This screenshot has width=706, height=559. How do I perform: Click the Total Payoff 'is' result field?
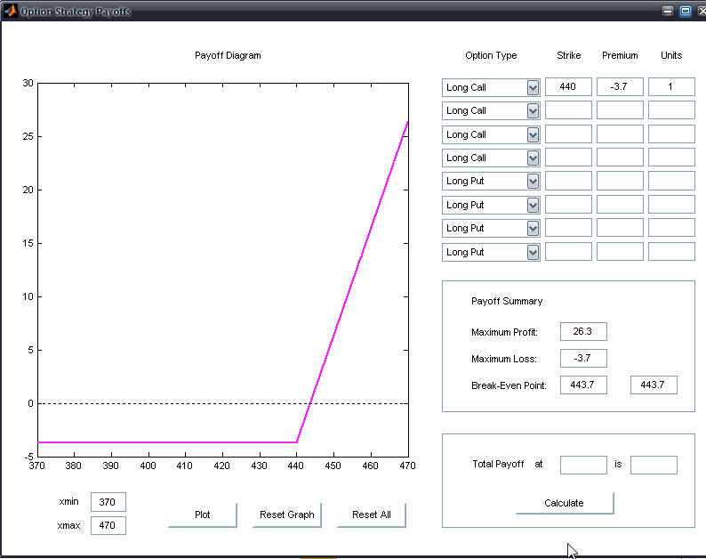click(654, 465)
